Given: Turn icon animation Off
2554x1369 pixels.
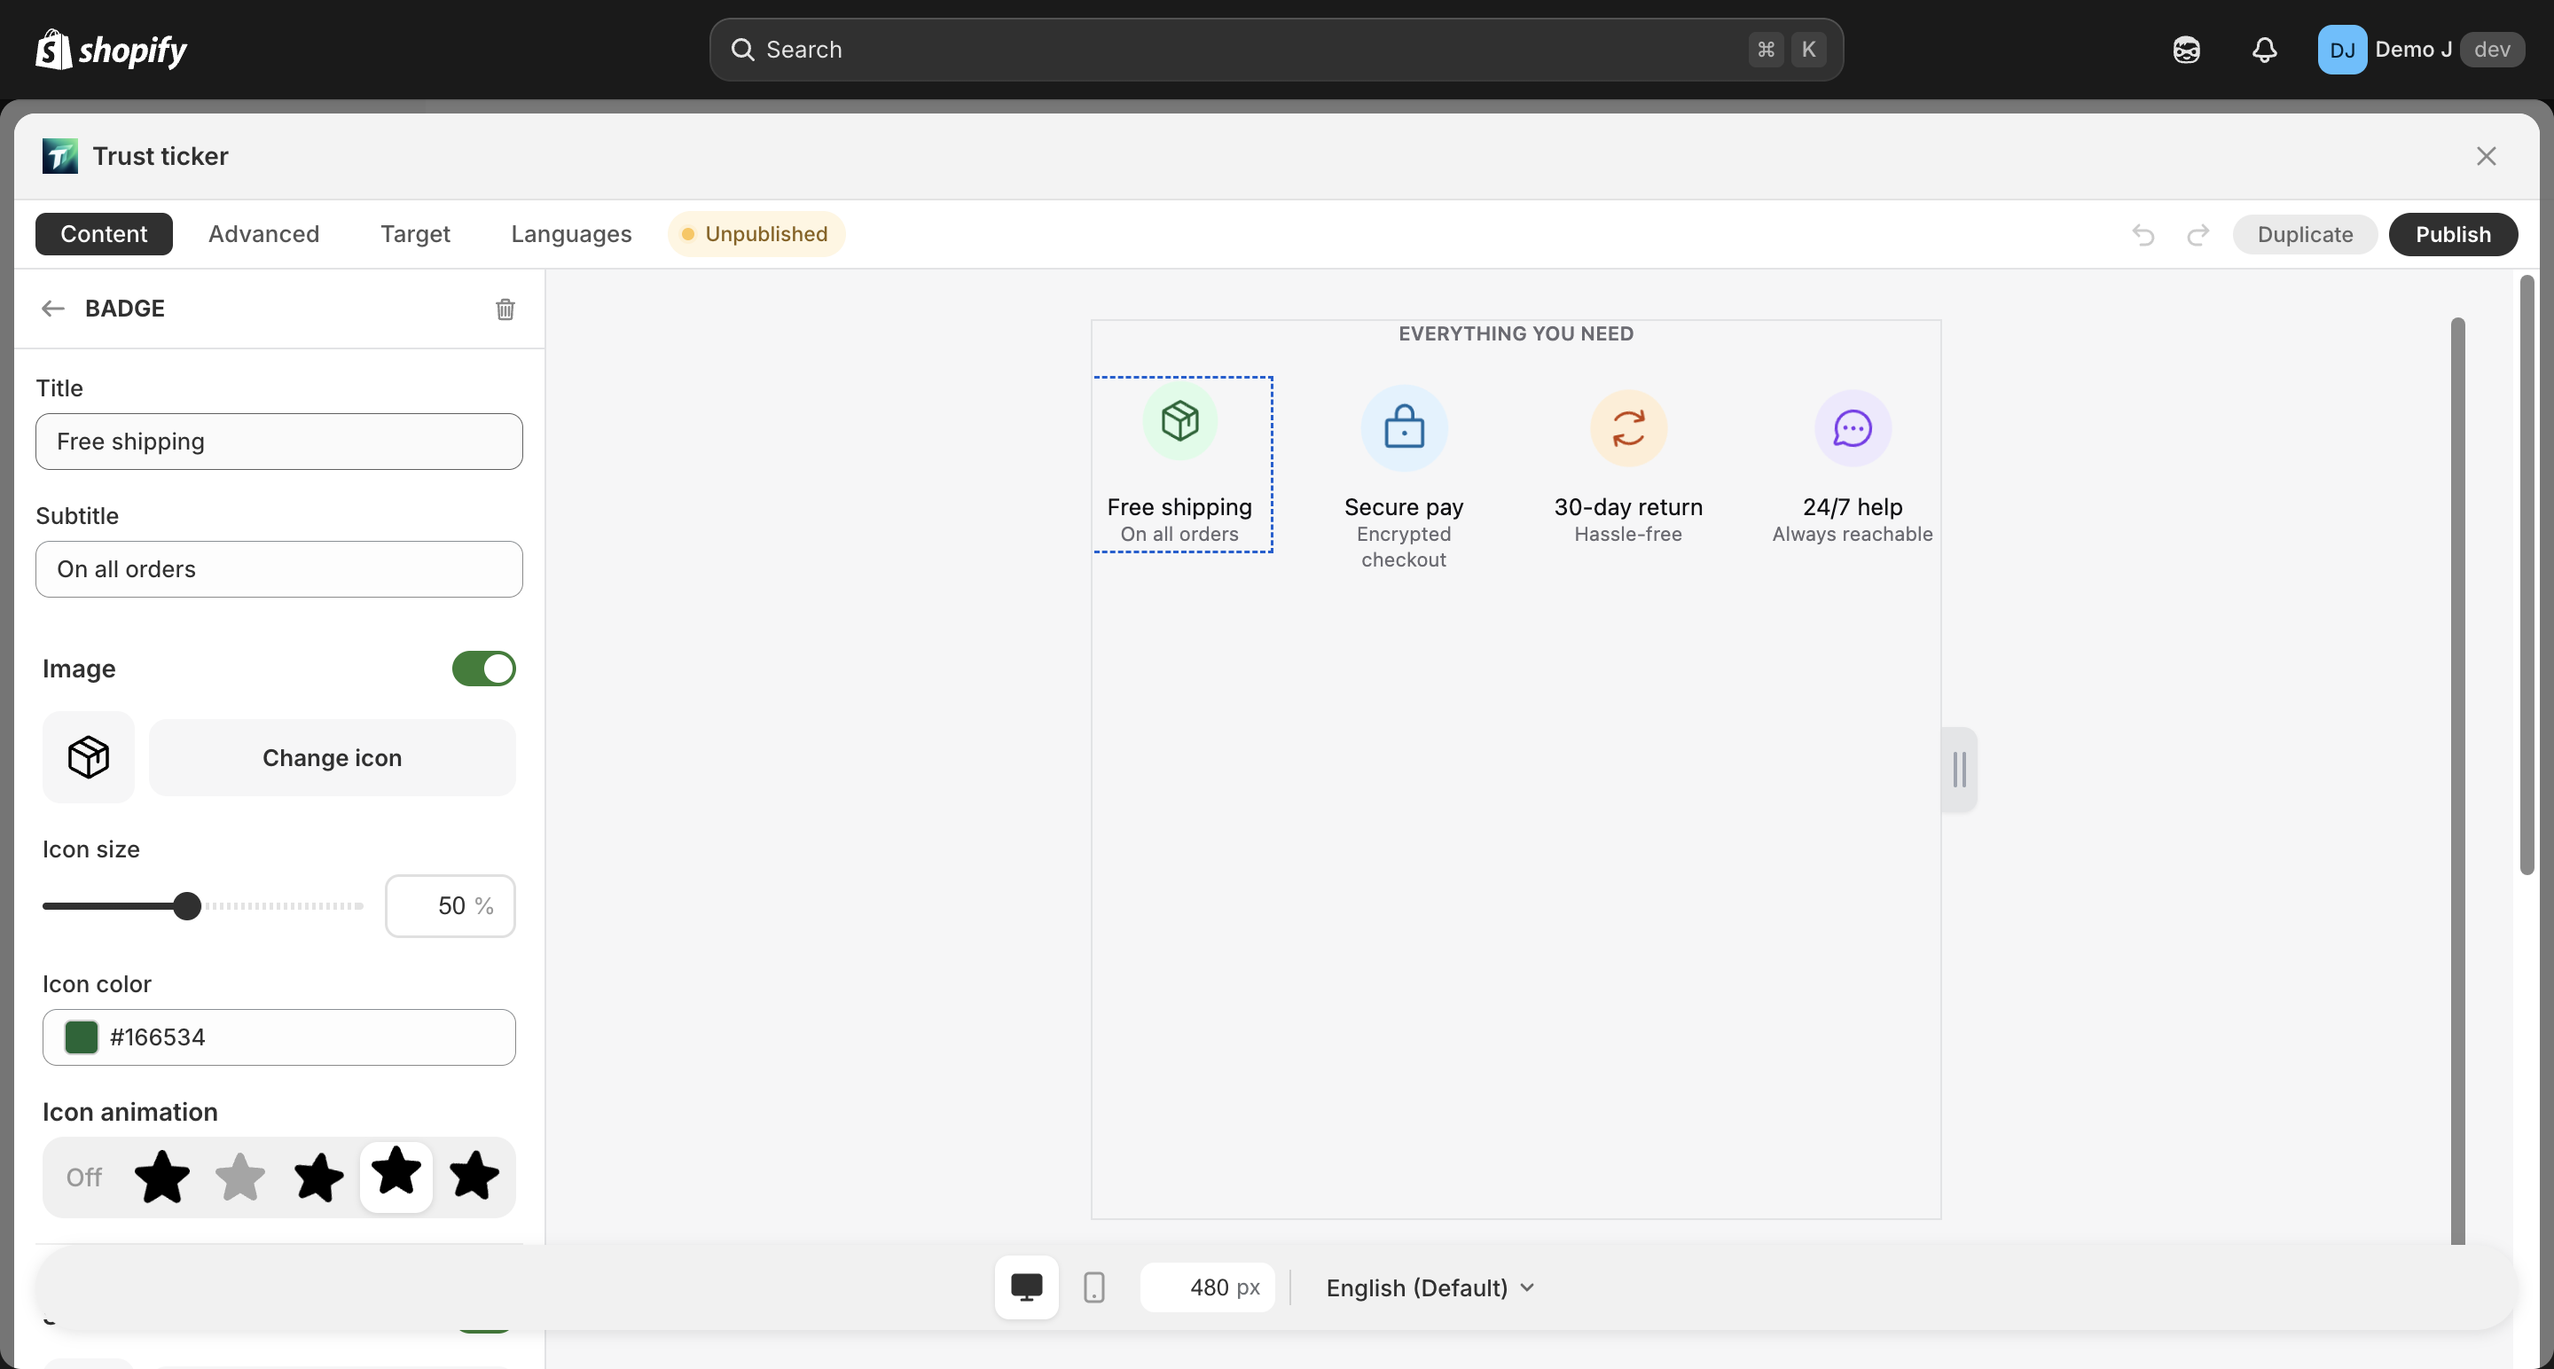Looking at the screenshot, I should [84, 1177].
